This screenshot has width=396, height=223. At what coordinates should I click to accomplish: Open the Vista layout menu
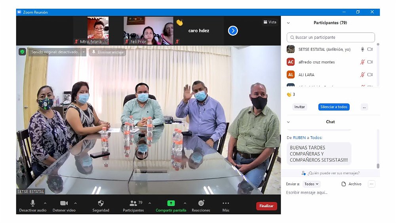pyautogui.click(x=270, y=22)
